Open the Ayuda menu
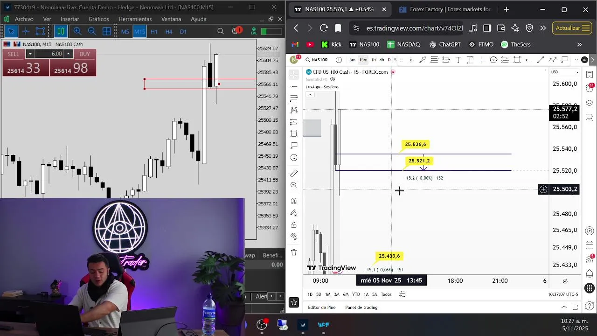This screenshot has height=336, width=597. (199, 19)
